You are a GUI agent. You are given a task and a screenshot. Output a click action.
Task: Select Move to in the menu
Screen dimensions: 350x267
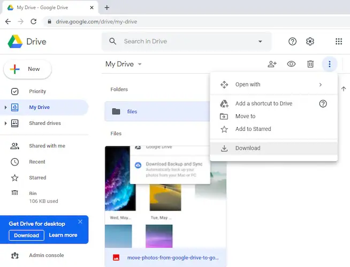pyautogui.click(x=273, y=116)
